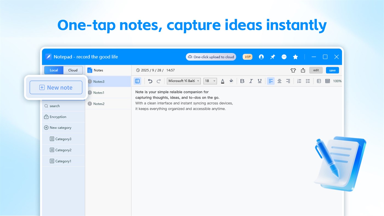The height and width of the screenshot is (216, 384).
Task: Open the Microsoft Yi Baiti font dropdown
Action: [183, 81]
